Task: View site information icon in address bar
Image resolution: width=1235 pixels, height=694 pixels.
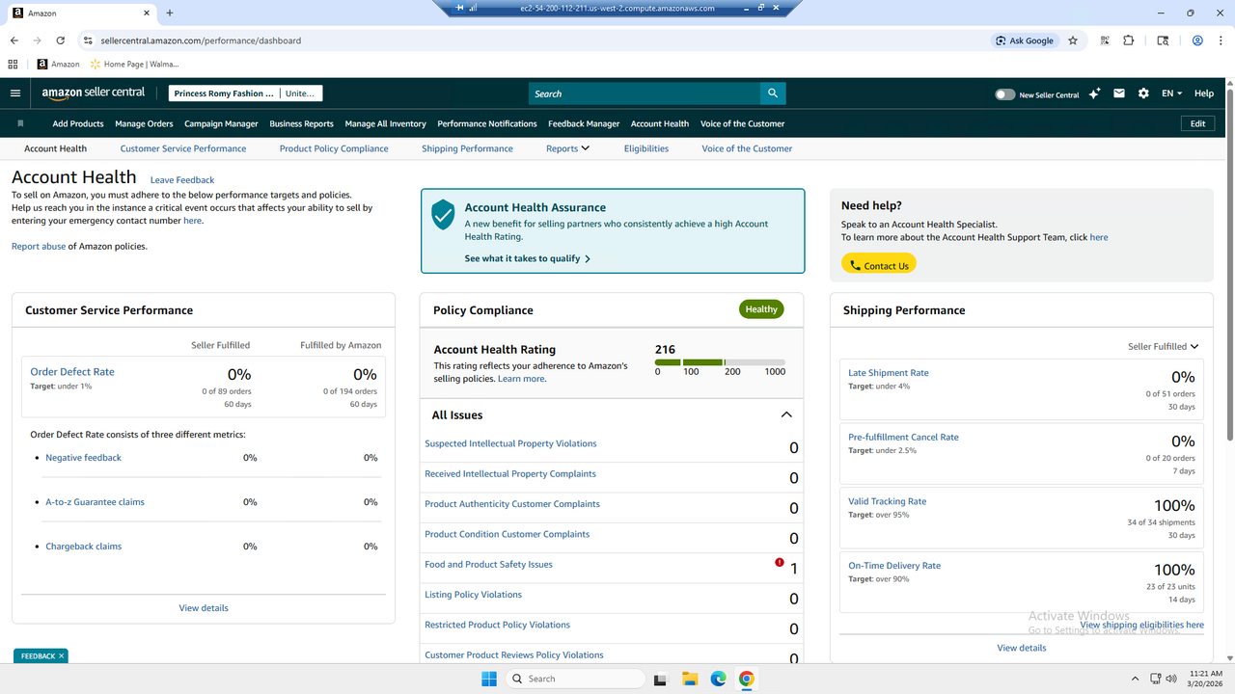Action: (88, 40)
